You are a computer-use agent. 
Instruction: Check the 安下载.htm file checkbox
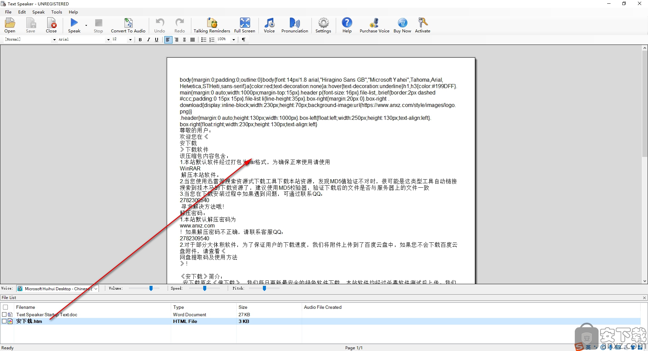(4, 321)
